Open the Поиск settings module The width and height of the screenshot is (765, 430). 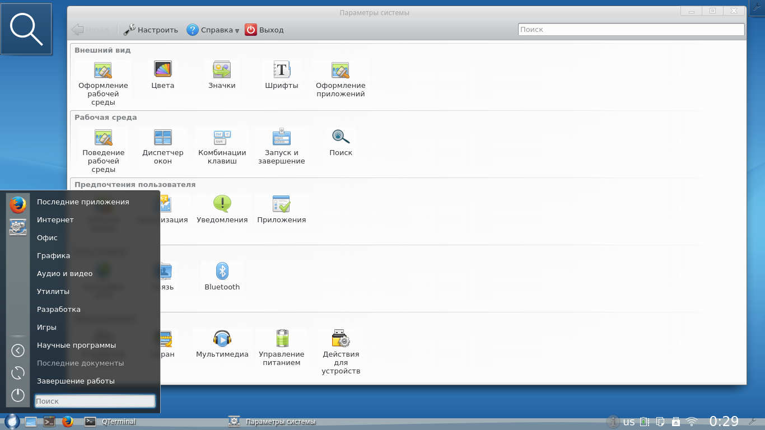(x=341, y=142)
